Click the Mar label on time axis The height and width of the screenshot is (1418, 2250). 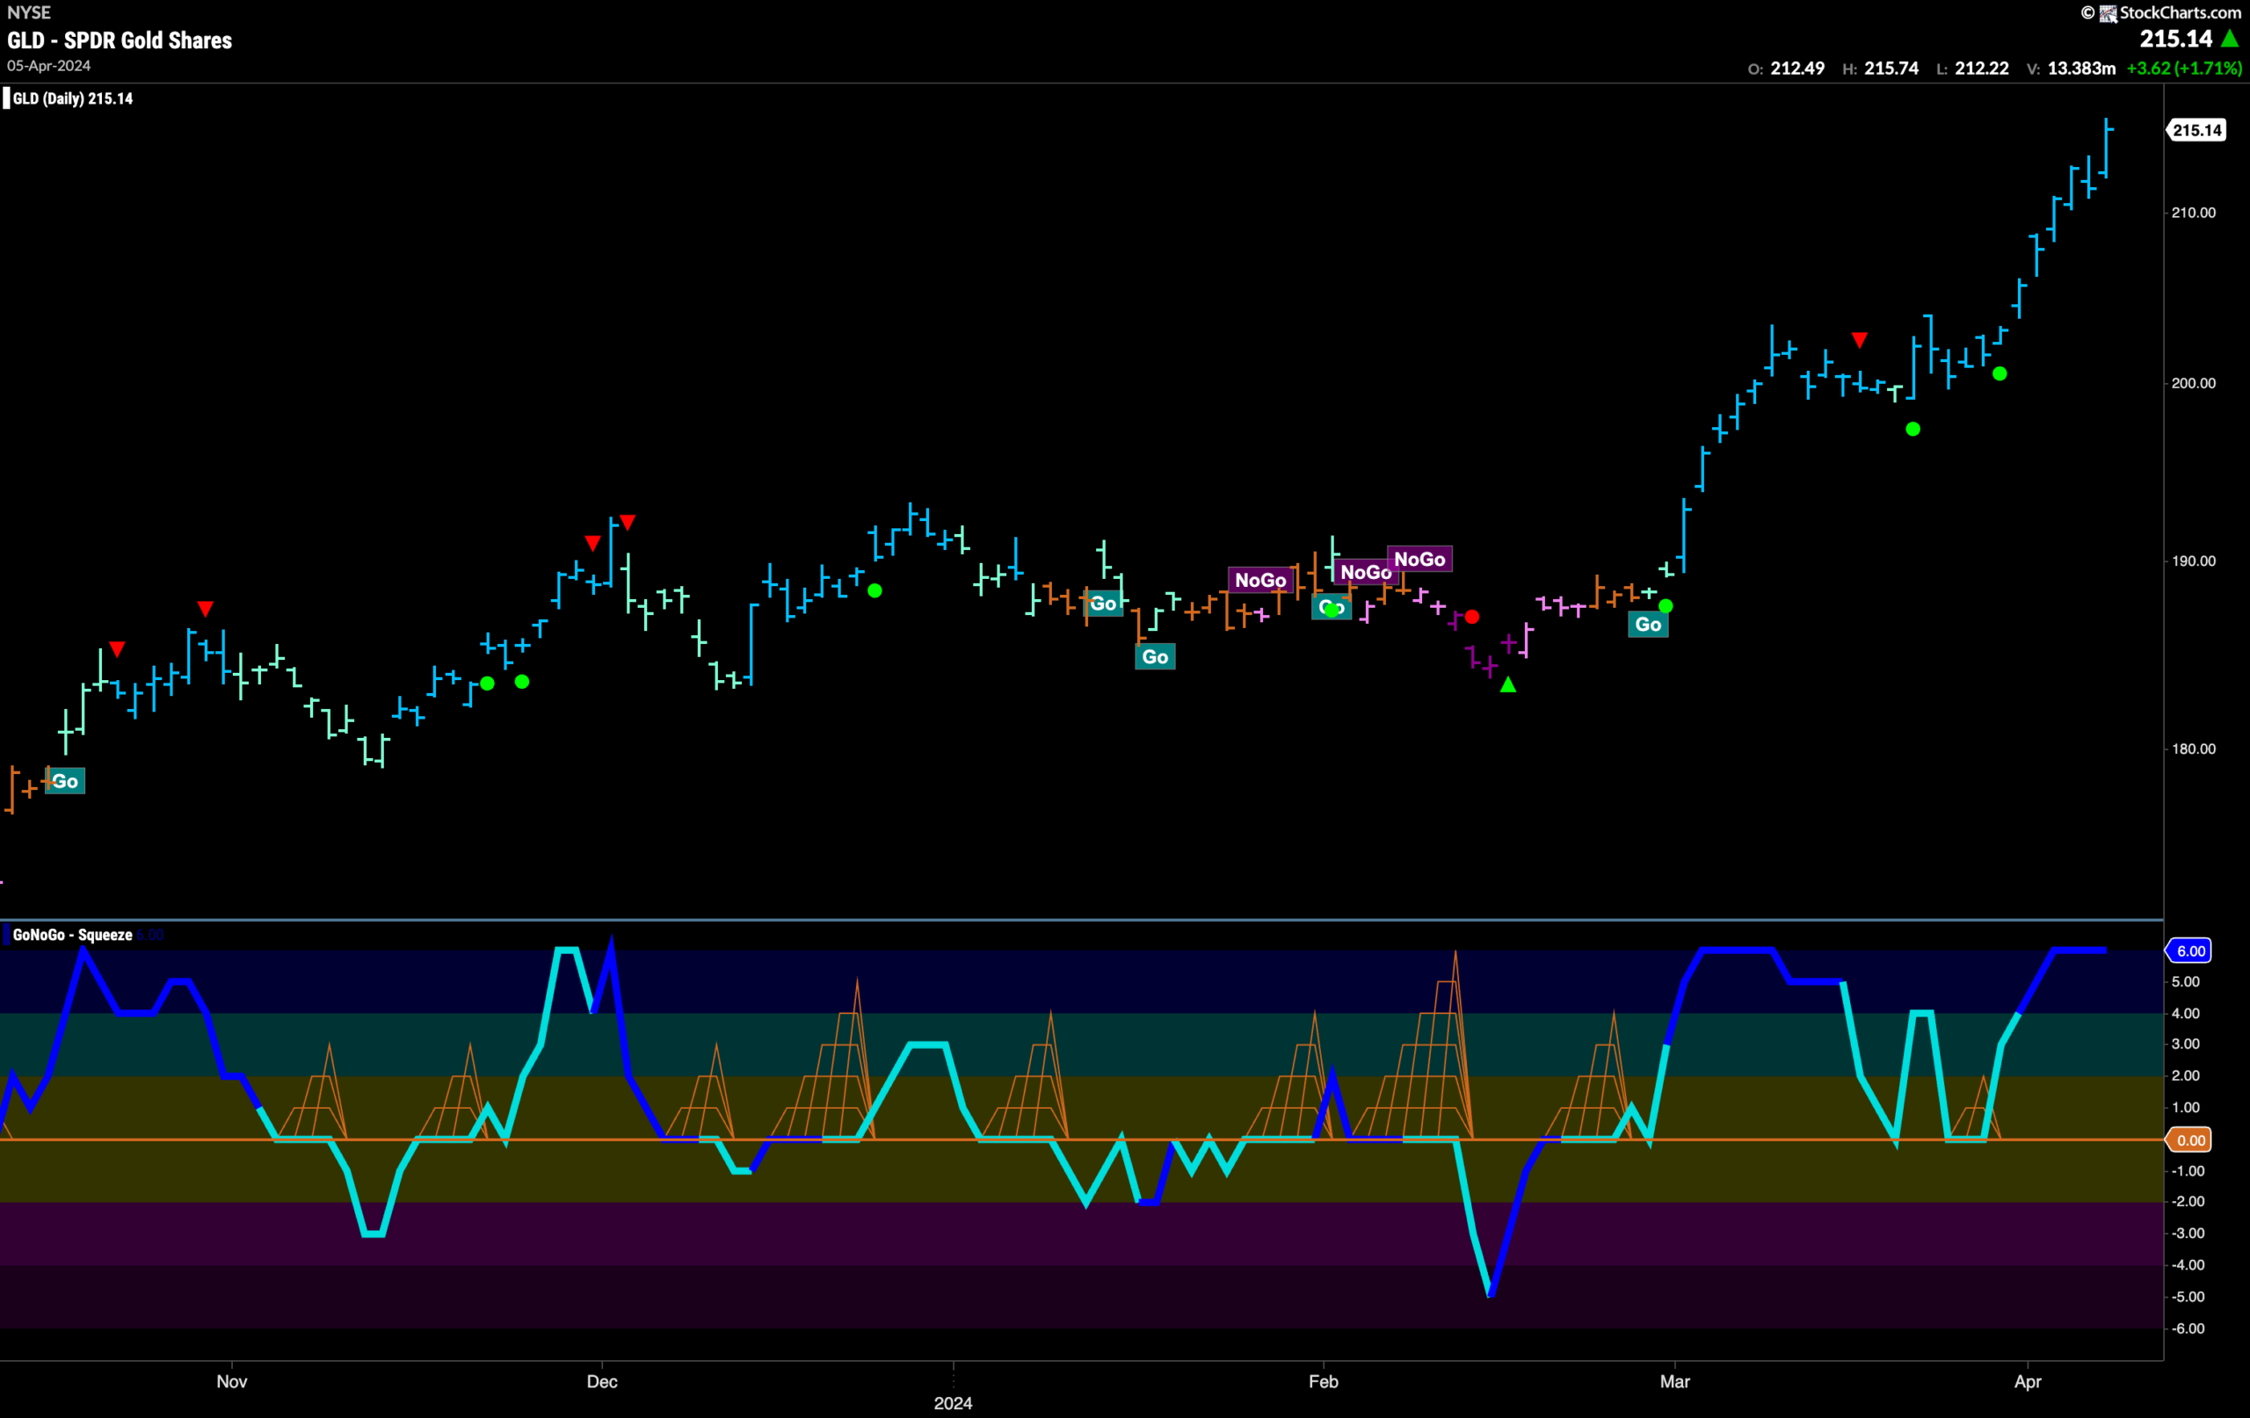tap(1674, 1382)
